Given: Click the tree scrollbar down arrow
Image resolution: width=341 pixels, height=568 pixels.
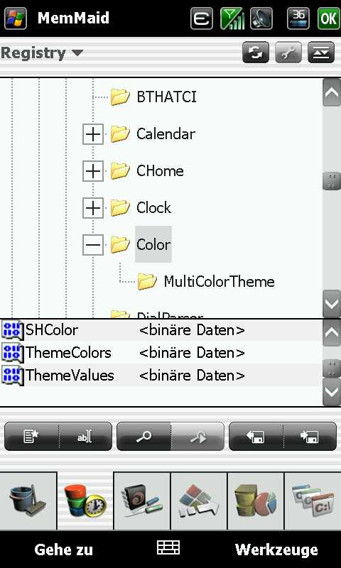Looking at the screenshot, I should click(332, 304).
